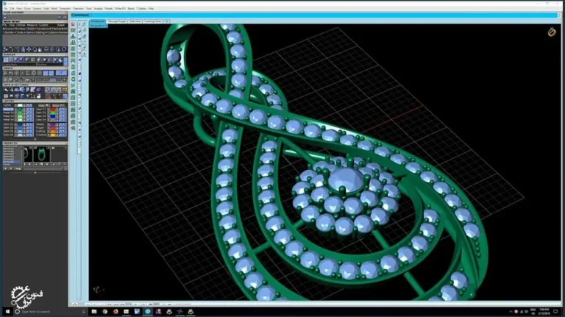
Task: Click the first icon in the top Snaps row
Action: pos(5,73)
